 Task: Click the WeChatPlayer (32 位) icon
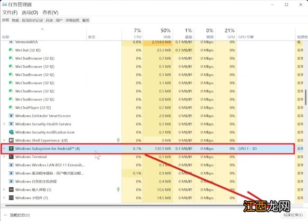11,108
